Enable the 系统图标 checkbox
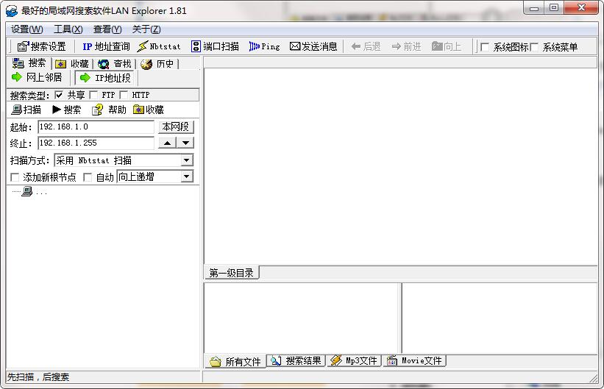Screen dimensions: 604x389 tap(485, 47)
